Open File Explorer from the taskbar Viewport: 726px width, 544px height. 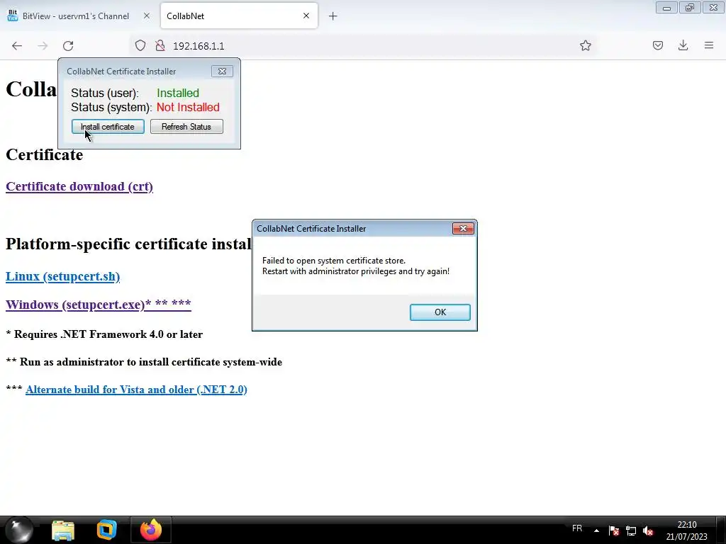pyautogui.click(x=63, y=530)
